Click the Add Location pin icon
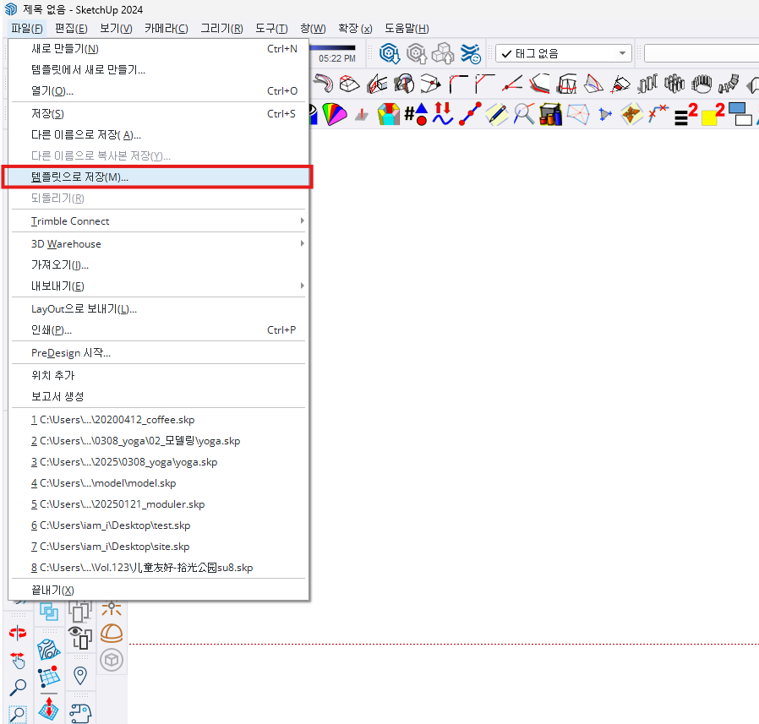The height and width of the screenshot is (724, 759). 80,676
